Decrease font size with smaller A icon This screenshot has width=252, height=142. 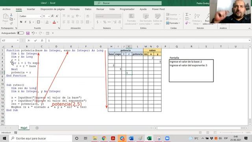tap(57, 16)
